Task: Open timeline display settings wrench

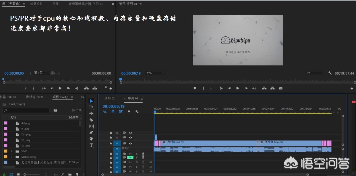Action: pos(137,112)
